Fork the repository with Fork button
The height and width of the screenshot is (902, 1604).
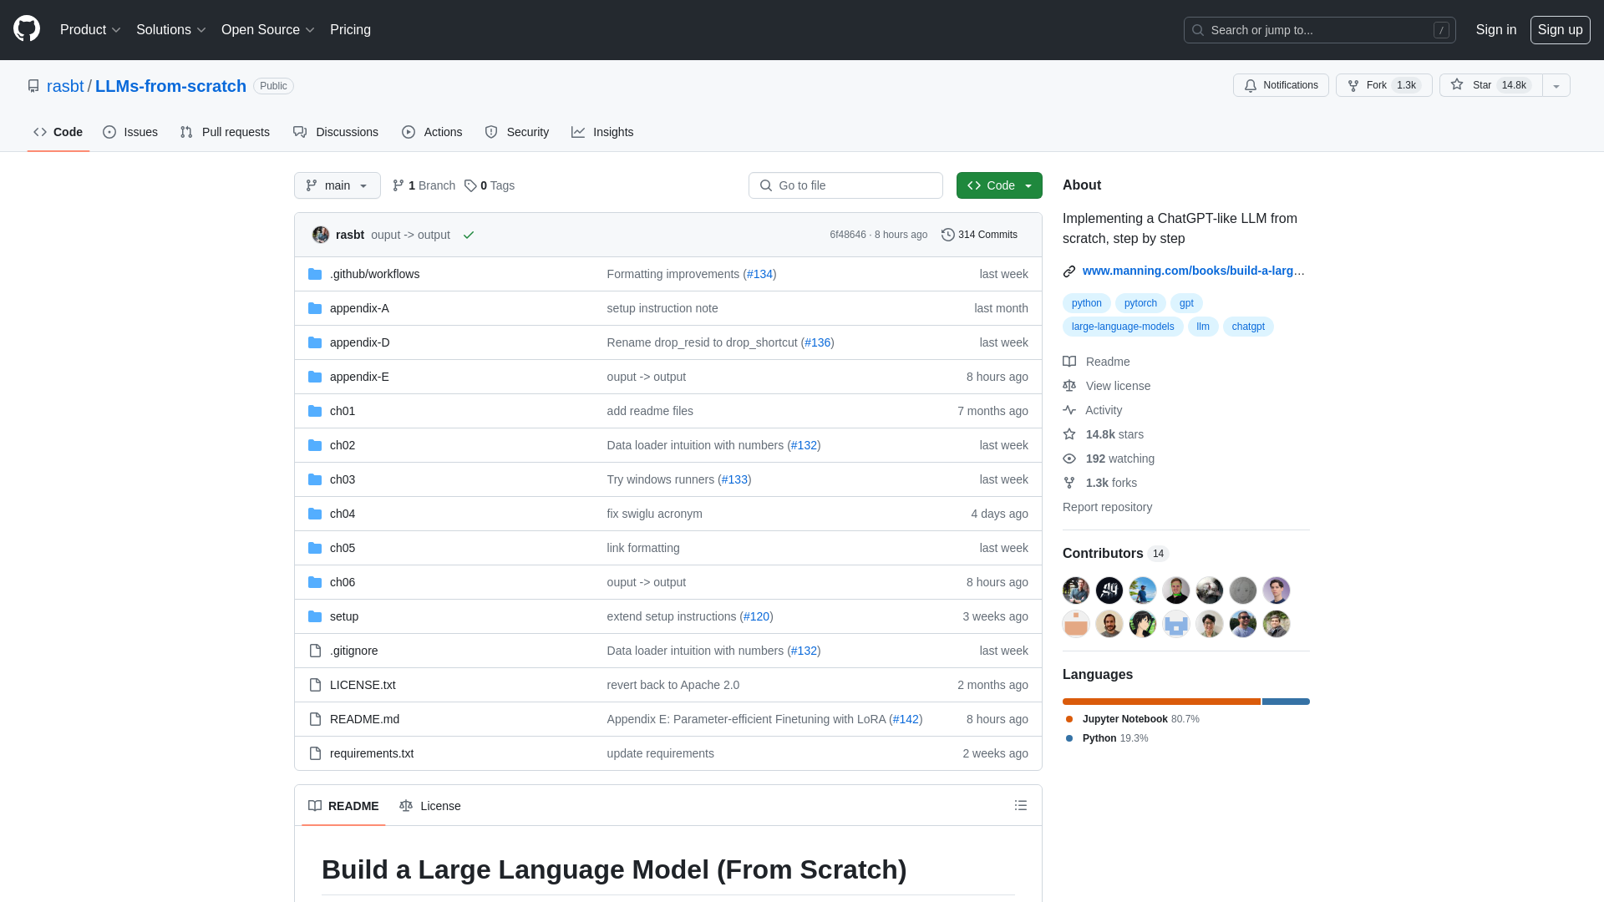click(x=1384, y=85)
